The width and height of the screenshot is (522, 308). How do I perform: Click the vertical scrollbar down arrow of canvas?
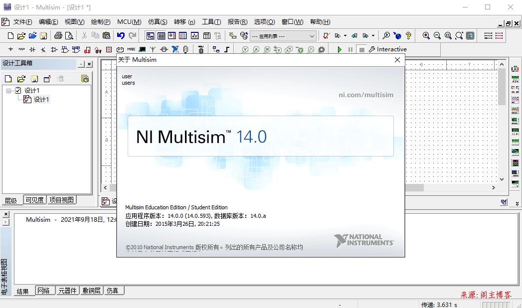pyautogui.click(x=502, y=179)
